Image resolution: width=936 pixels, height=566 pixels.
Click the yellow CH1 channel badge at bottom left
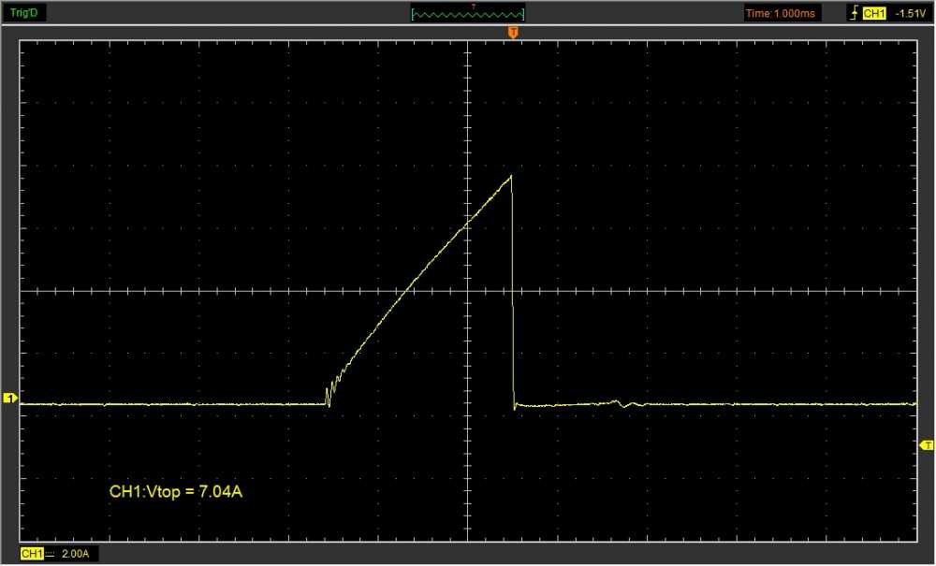(x=31, y=555)
